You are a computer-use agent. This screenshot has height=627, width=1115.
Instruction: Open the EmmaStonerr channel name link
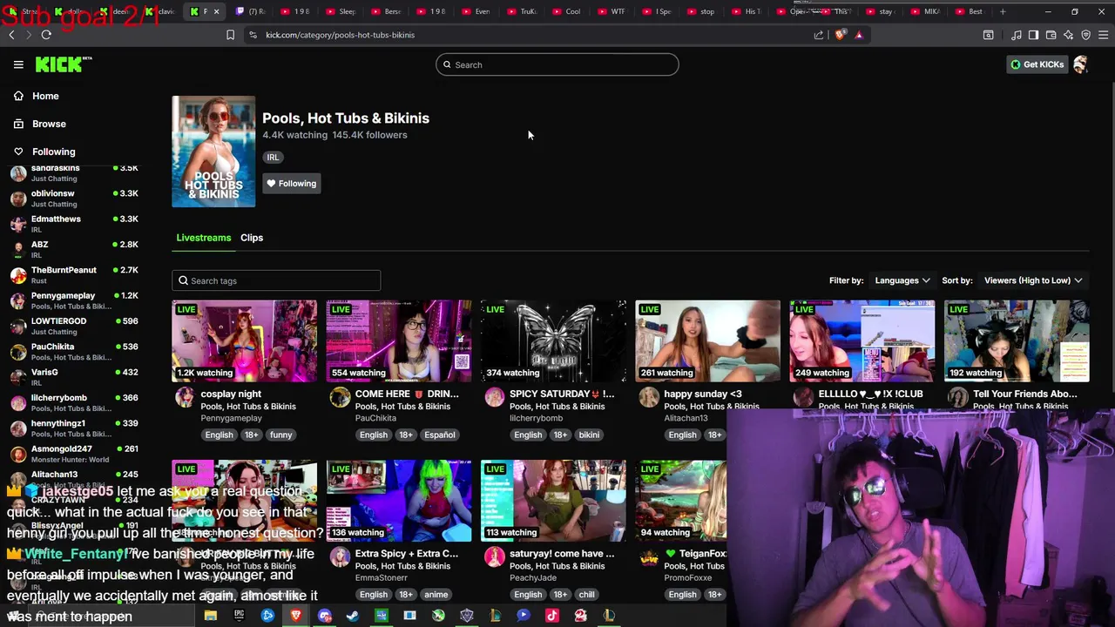pos(382,578)
